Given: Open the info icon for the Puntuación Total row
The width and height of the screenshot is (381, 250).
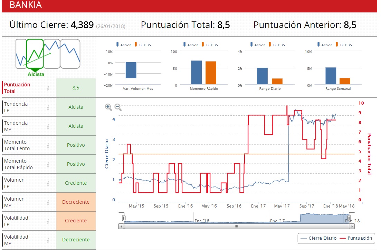Looking at the screenshot, I should (48, 88).
